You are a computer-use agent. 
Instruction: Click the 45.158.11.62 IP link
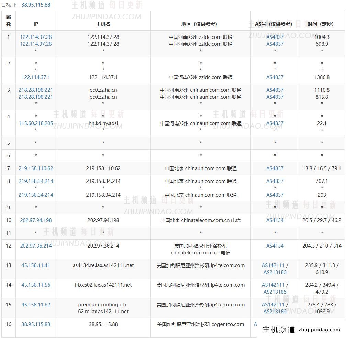click(36, 305)
